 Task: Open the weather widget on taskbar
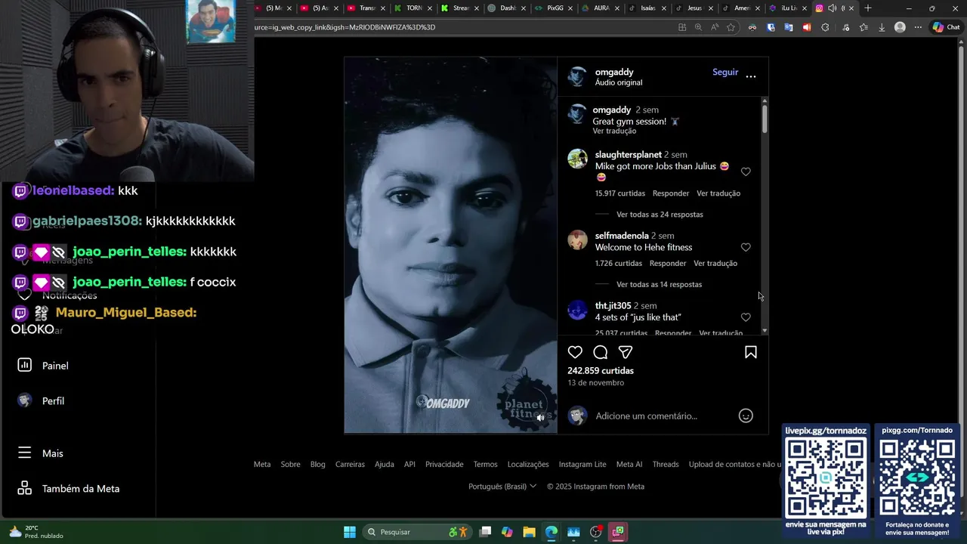click(x=35, y=532)
